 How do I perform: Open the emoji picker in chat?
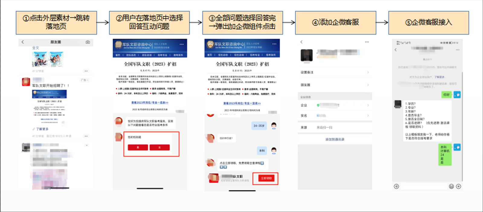tap(451, 186)
